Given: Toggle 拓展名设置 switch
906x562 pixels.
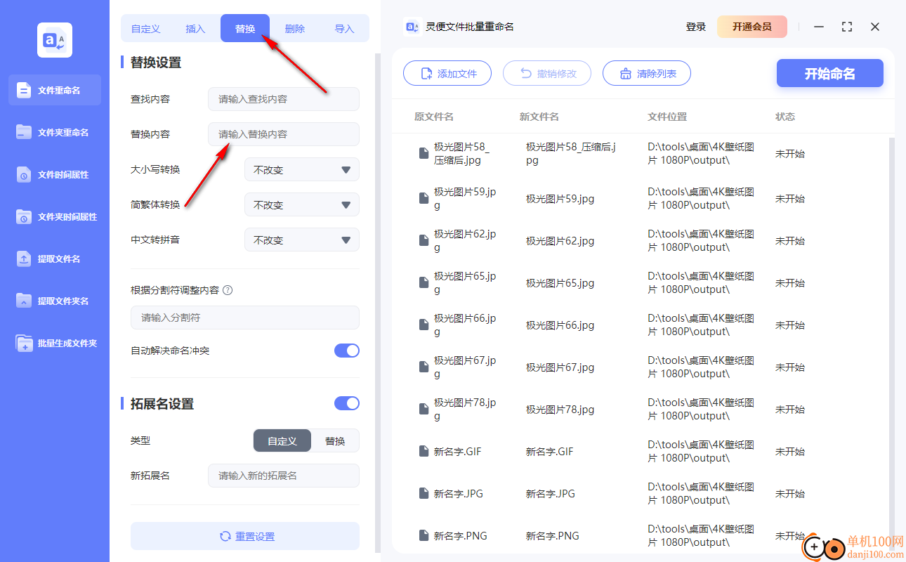Looking at the screenshot, I should [x=347, y=403].
